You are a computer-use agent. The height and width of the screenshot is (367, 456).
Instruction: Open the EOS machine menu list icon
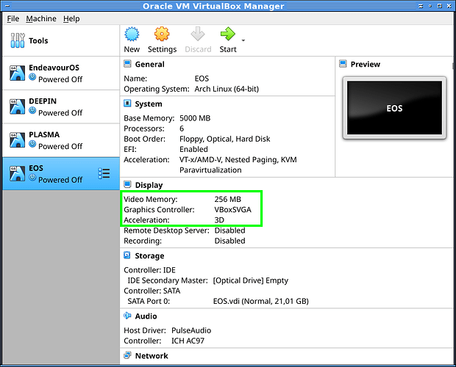[x=104, y=174]
